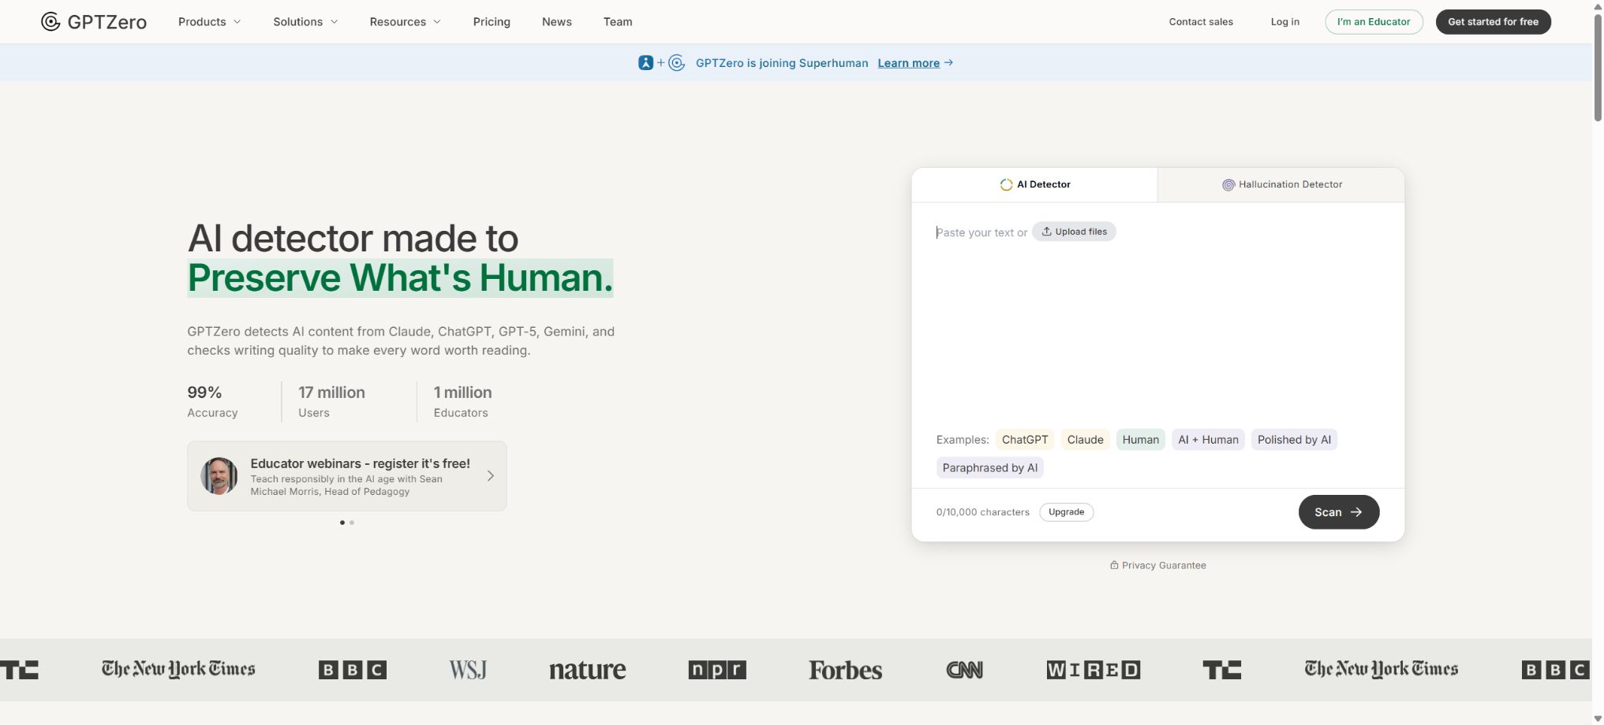Load the Claude example text
The height and width of the screenshot is (725, 1604).
(x=1085, y=440)
